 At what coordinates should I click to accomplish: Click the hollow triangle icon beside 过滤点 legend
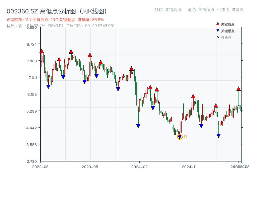coord(218,37)
